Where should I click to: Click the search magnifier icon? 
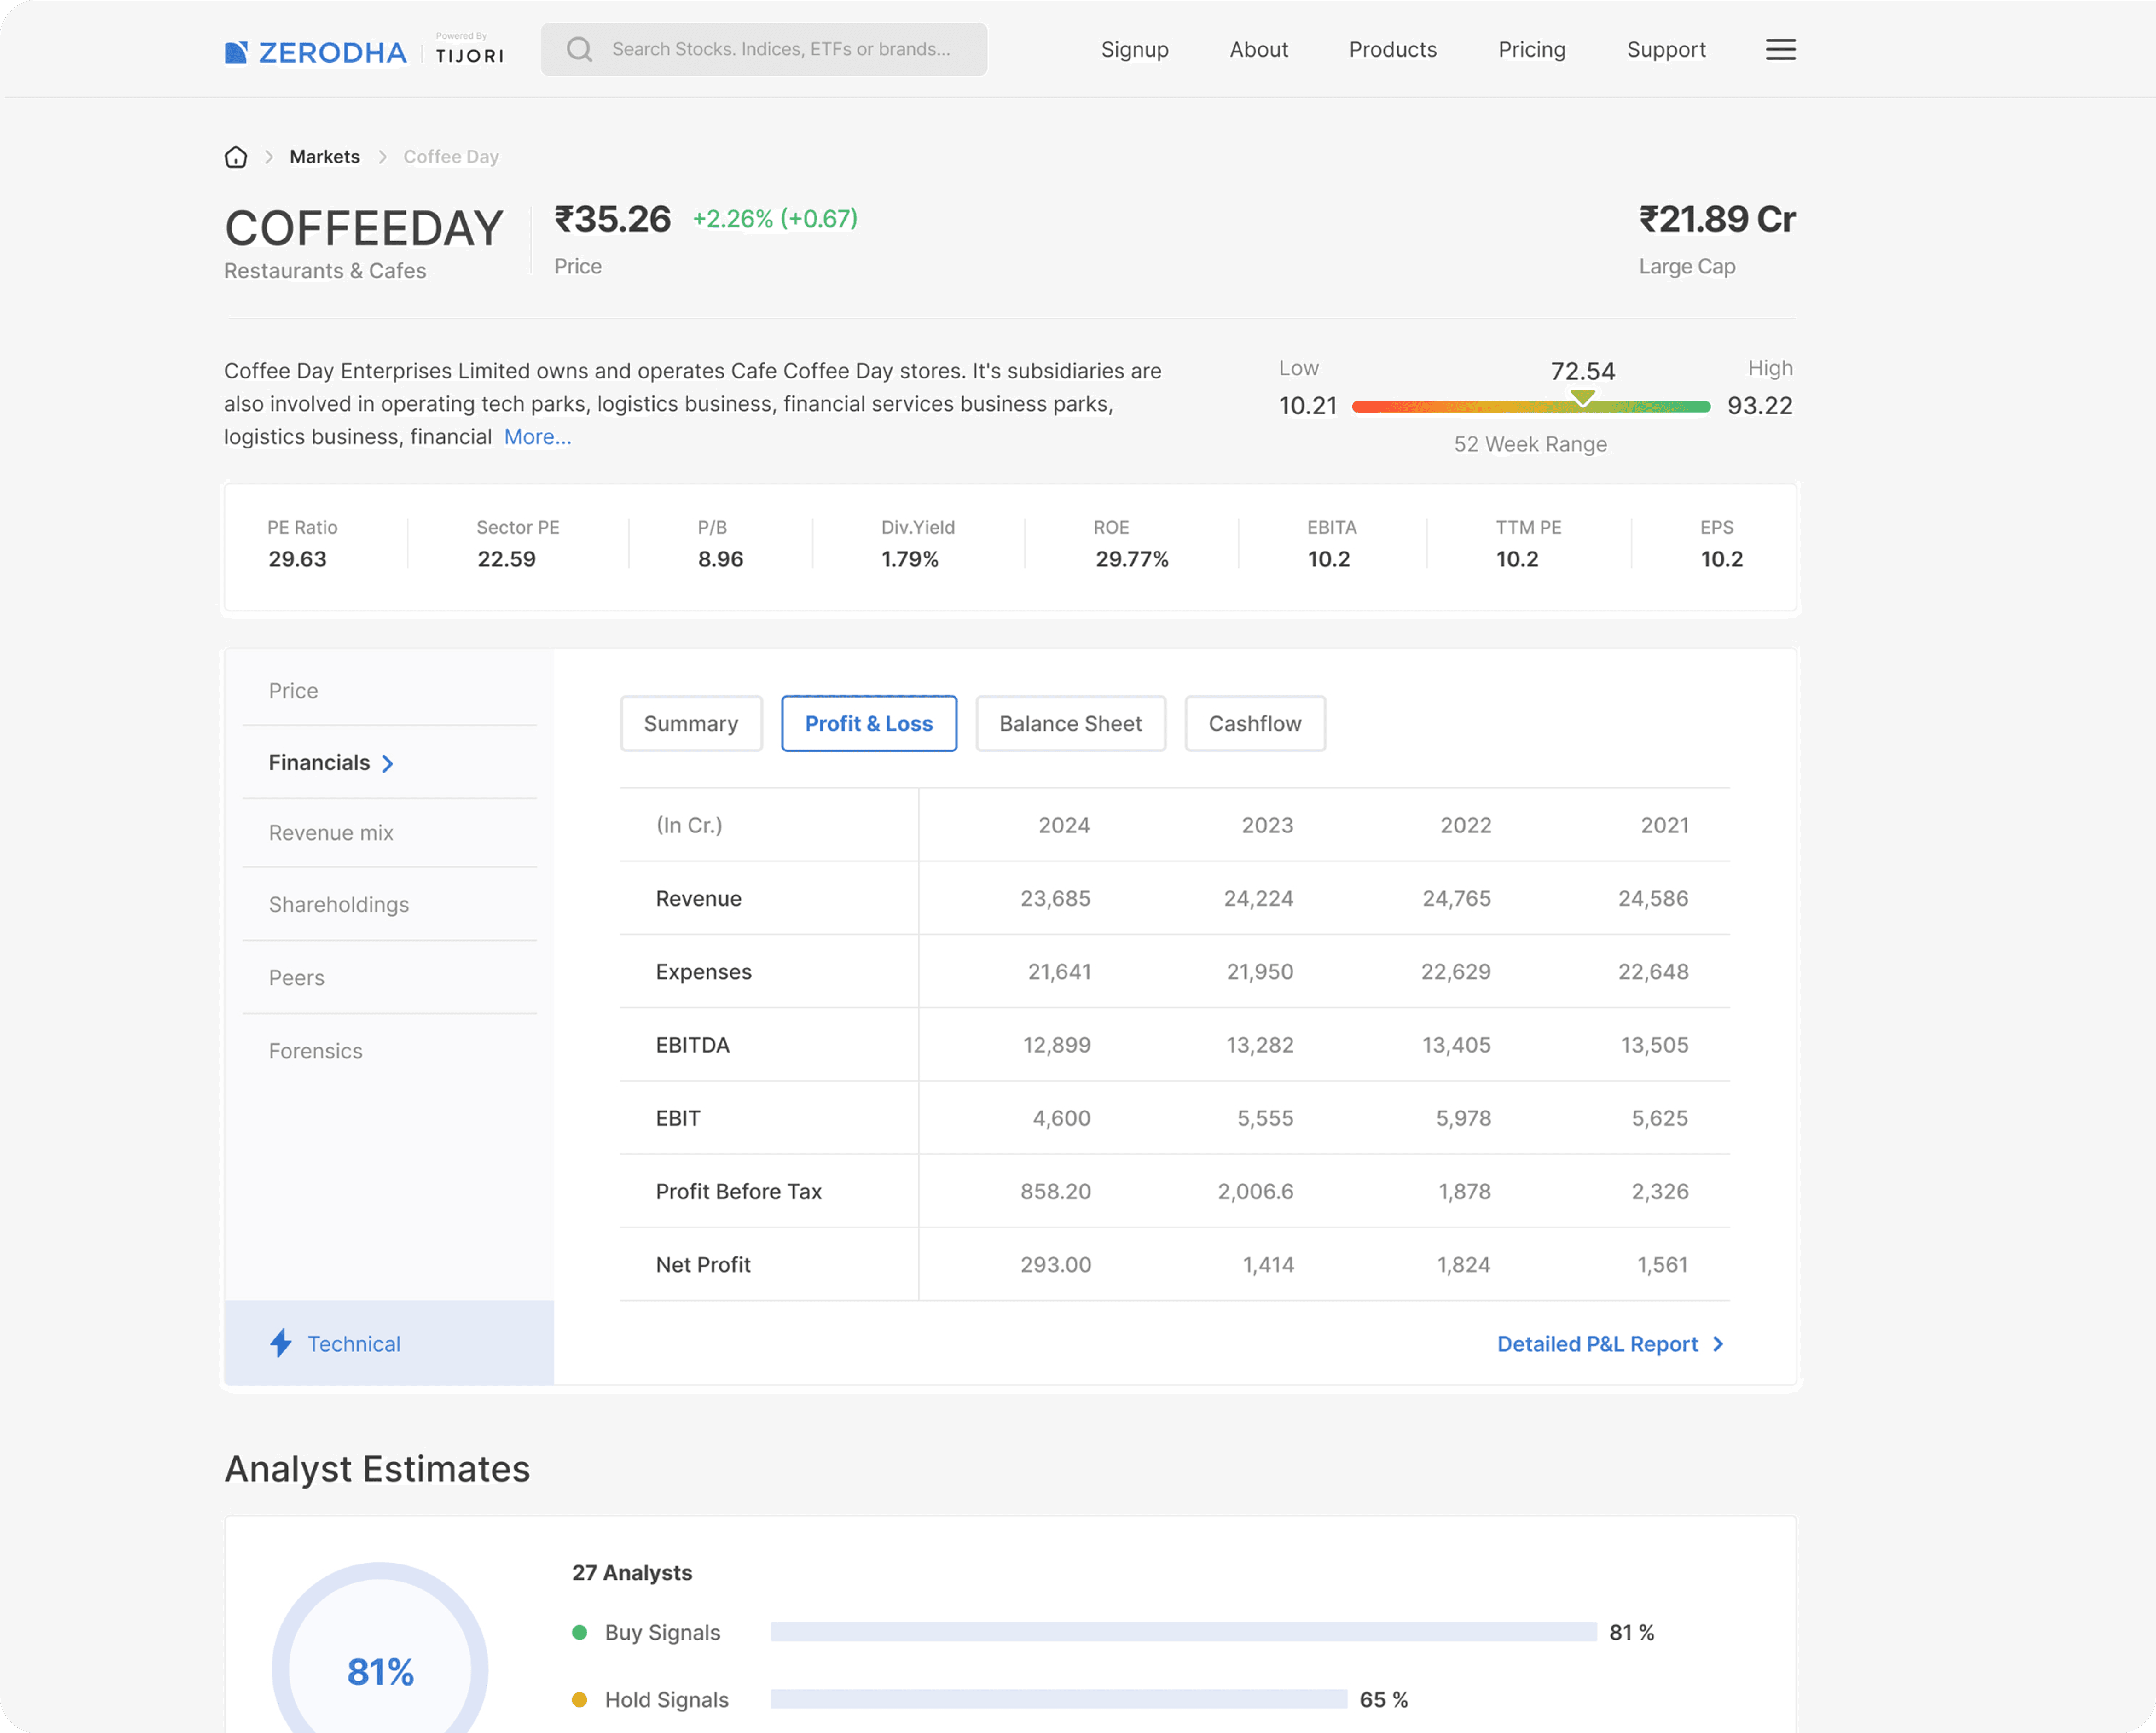point(579,49)
